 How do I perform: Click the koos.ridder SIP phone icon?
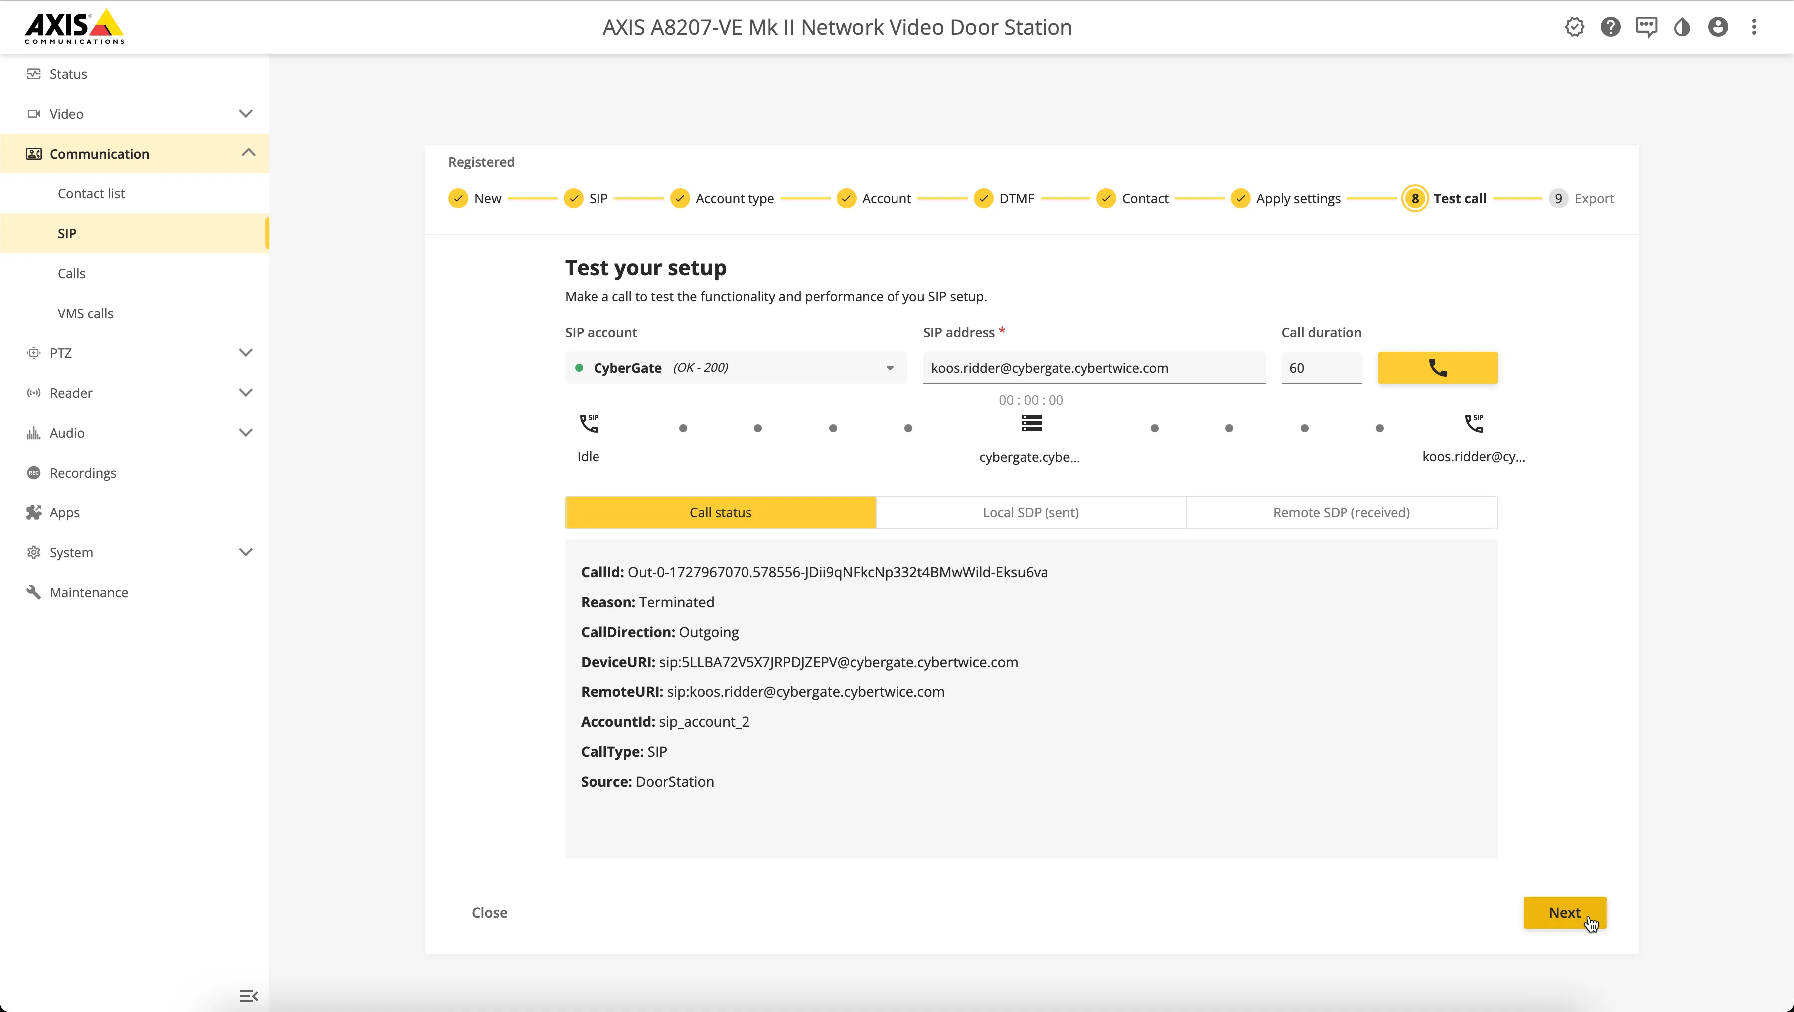(x=1474, y=423)
